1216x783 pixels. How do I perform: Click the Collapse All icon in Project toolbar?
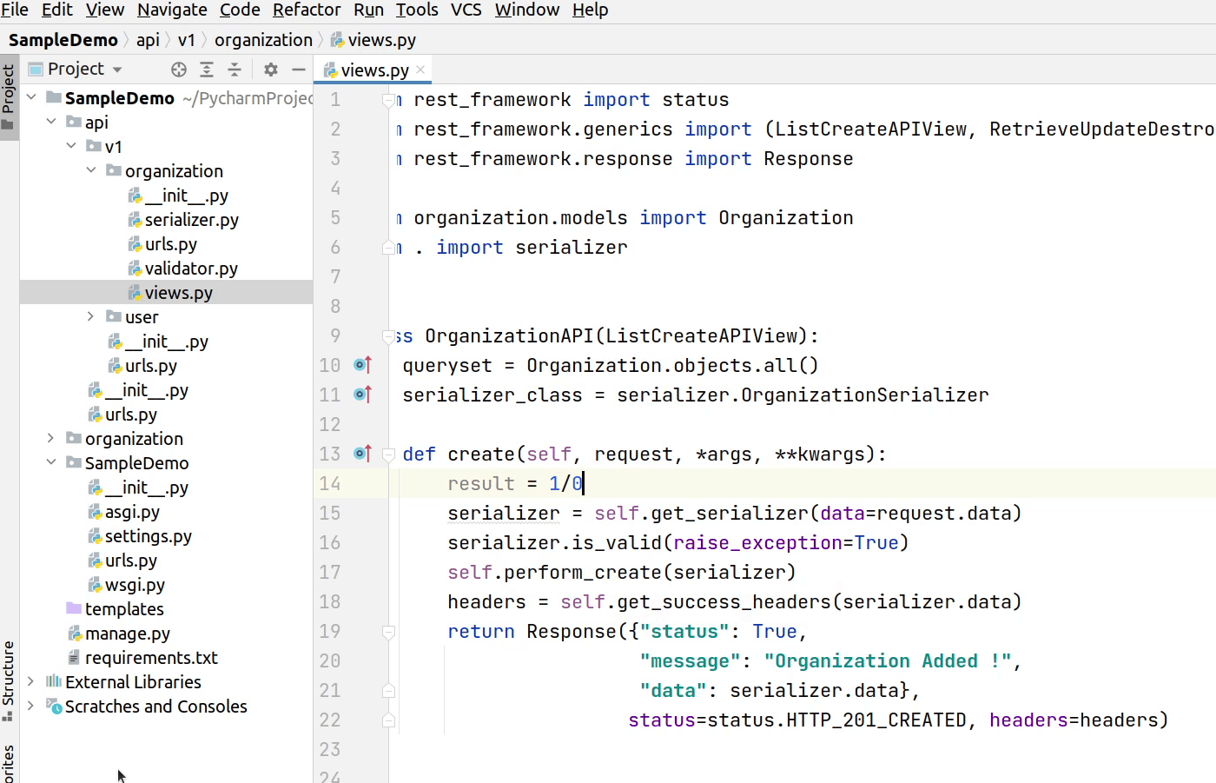[x=235, y=69]
